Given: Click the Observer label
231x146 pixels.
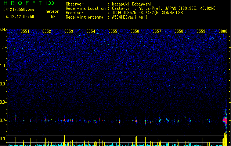Looking at the screenshot, I should coord(75,4).
